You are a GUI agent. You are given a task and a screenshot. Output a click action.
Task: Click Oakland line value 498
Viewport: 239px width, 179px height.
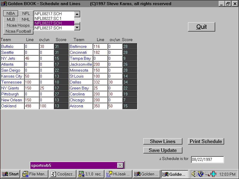32,106
